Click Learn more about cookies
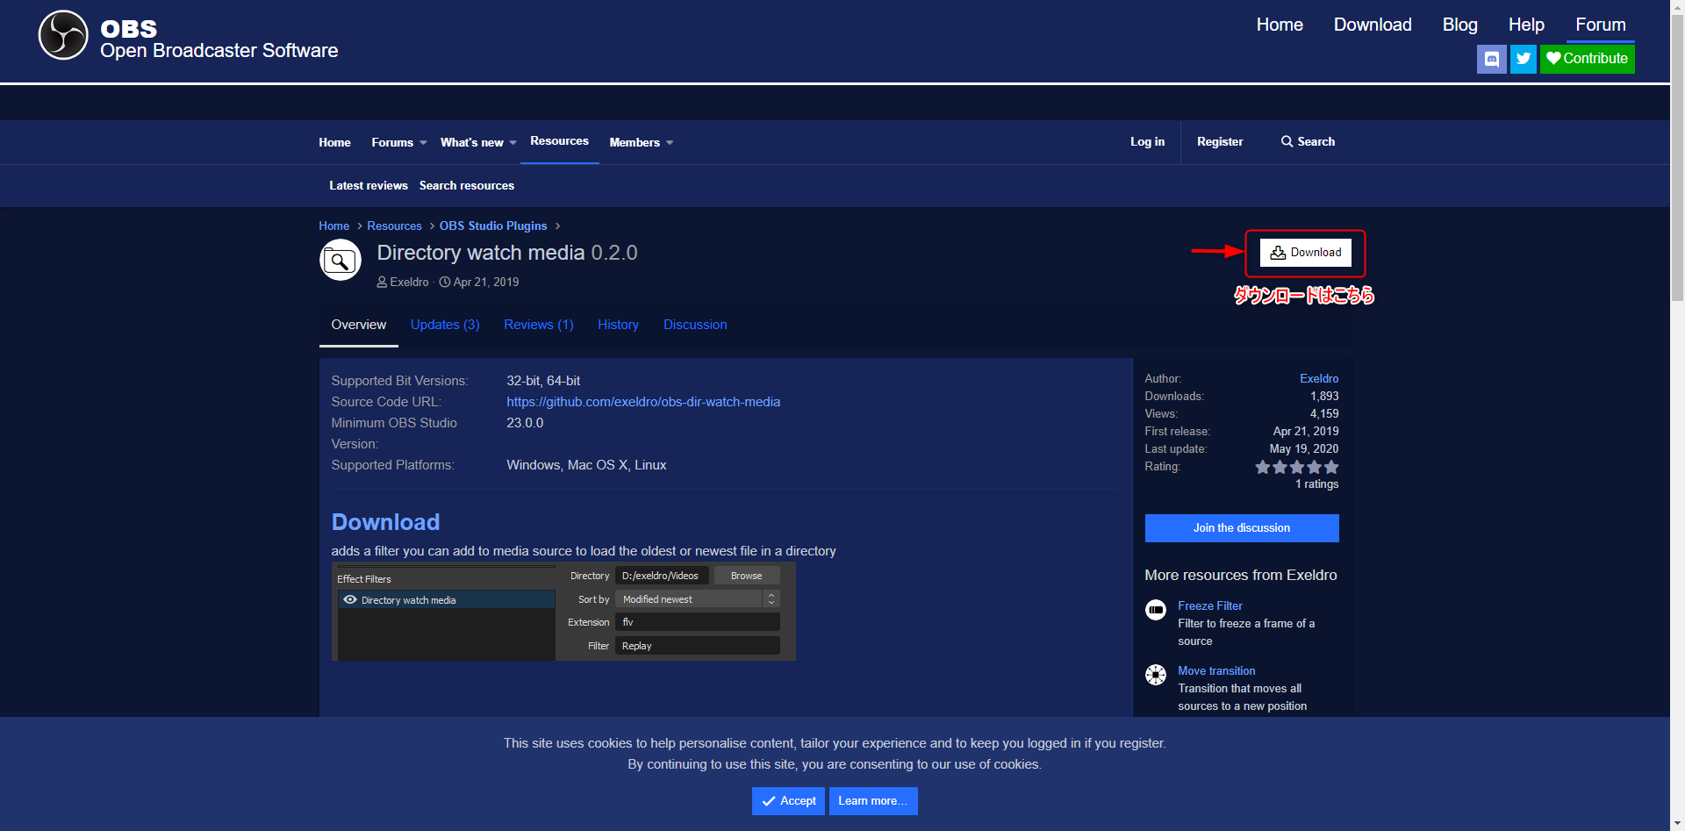 (x=873, y=801)
